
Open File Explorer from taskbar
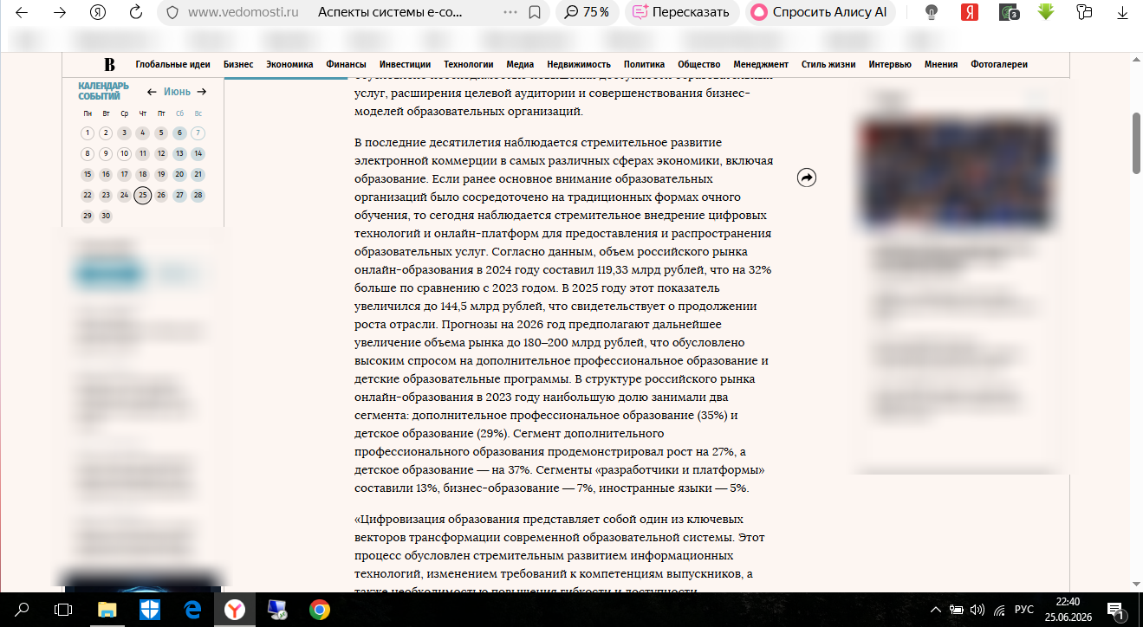click(107, 610)
